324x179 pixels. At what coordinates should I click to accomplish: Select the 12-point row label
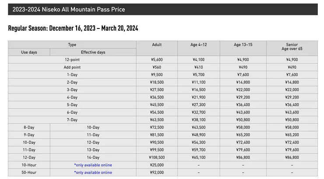72,60
